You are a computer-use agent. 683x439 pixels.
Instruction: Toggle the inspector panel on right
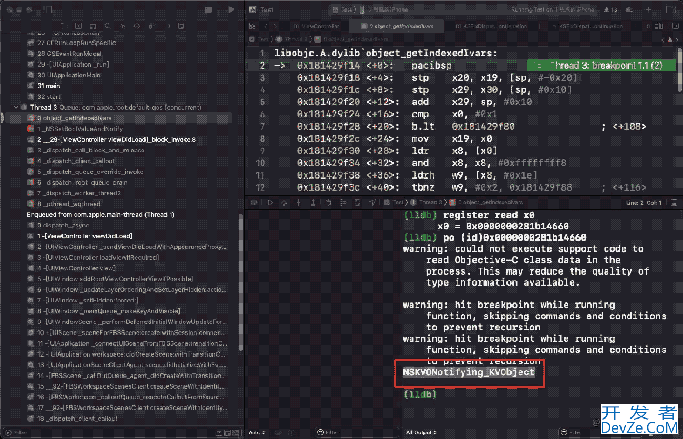pos(670,9)
